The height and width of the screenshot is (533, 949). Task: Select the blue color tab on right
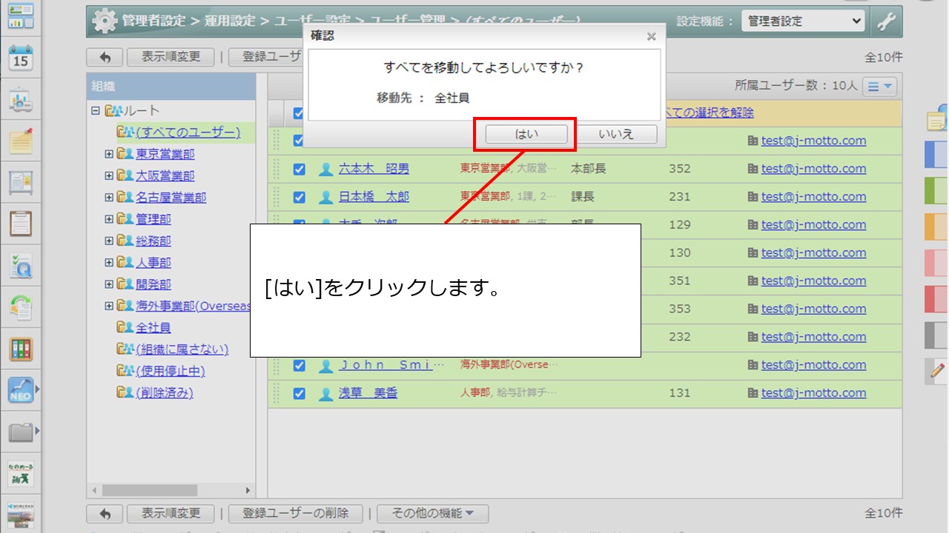point(936,155)
